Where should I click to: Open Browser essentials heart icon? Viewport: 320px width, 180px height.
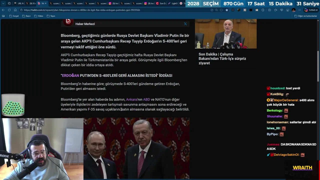point(281,10)
